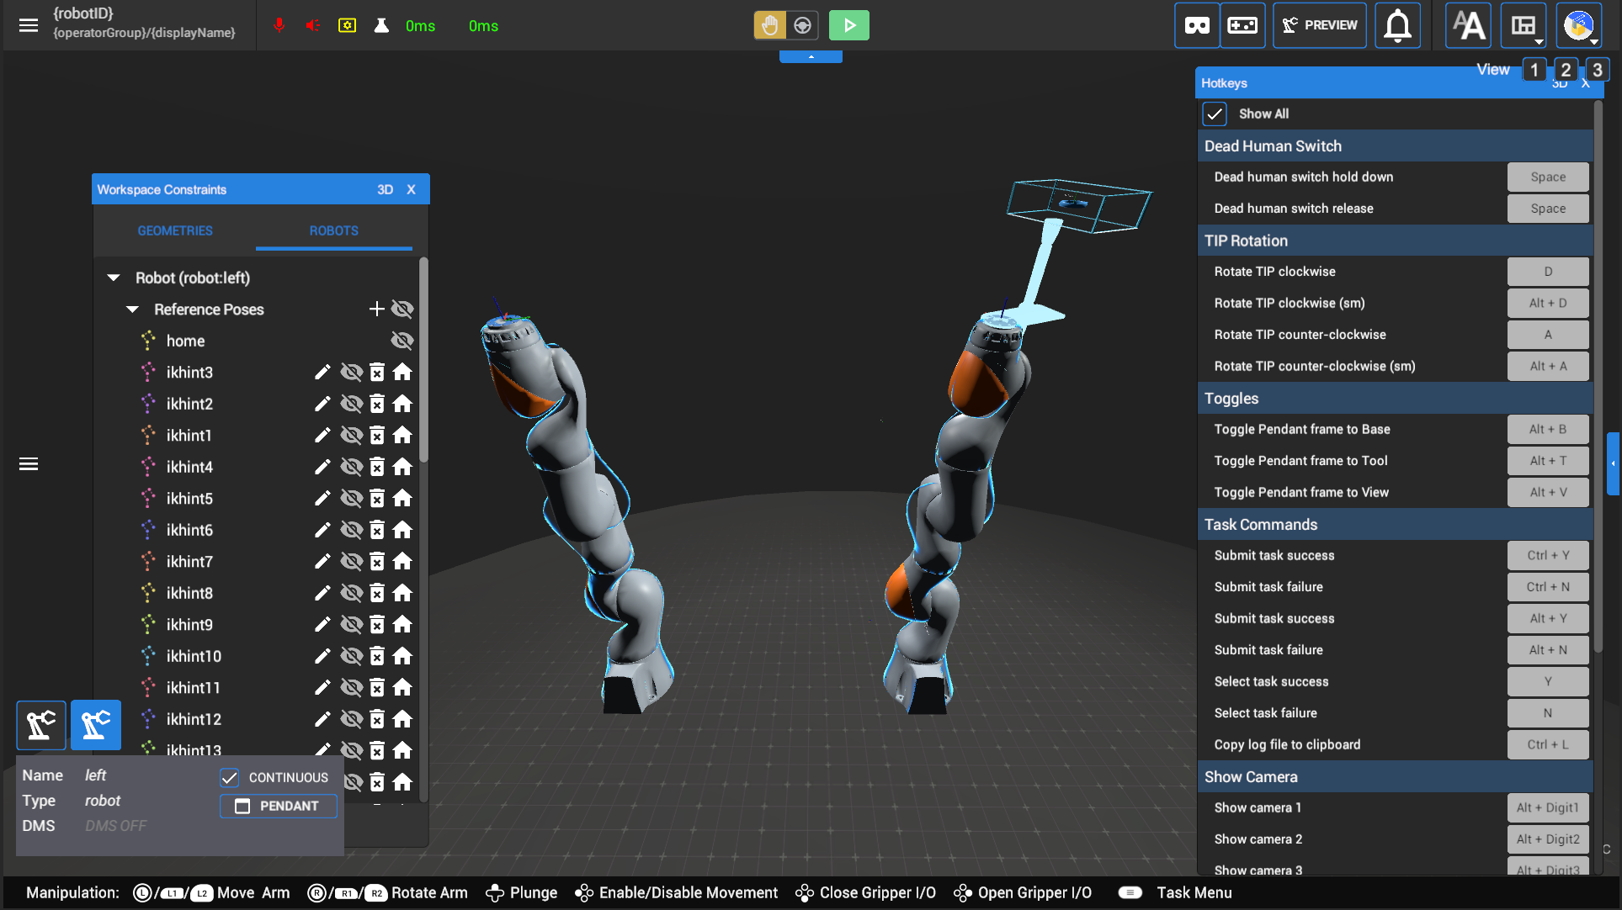Screen dimensions: 1622x910
Task: Collapse the Reference Poses node
Action: (x=132, y=310)
